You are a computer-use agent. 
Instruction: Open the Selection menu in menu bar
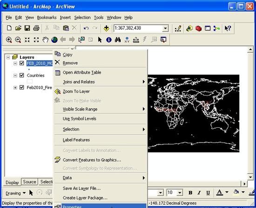coord(82,18)
